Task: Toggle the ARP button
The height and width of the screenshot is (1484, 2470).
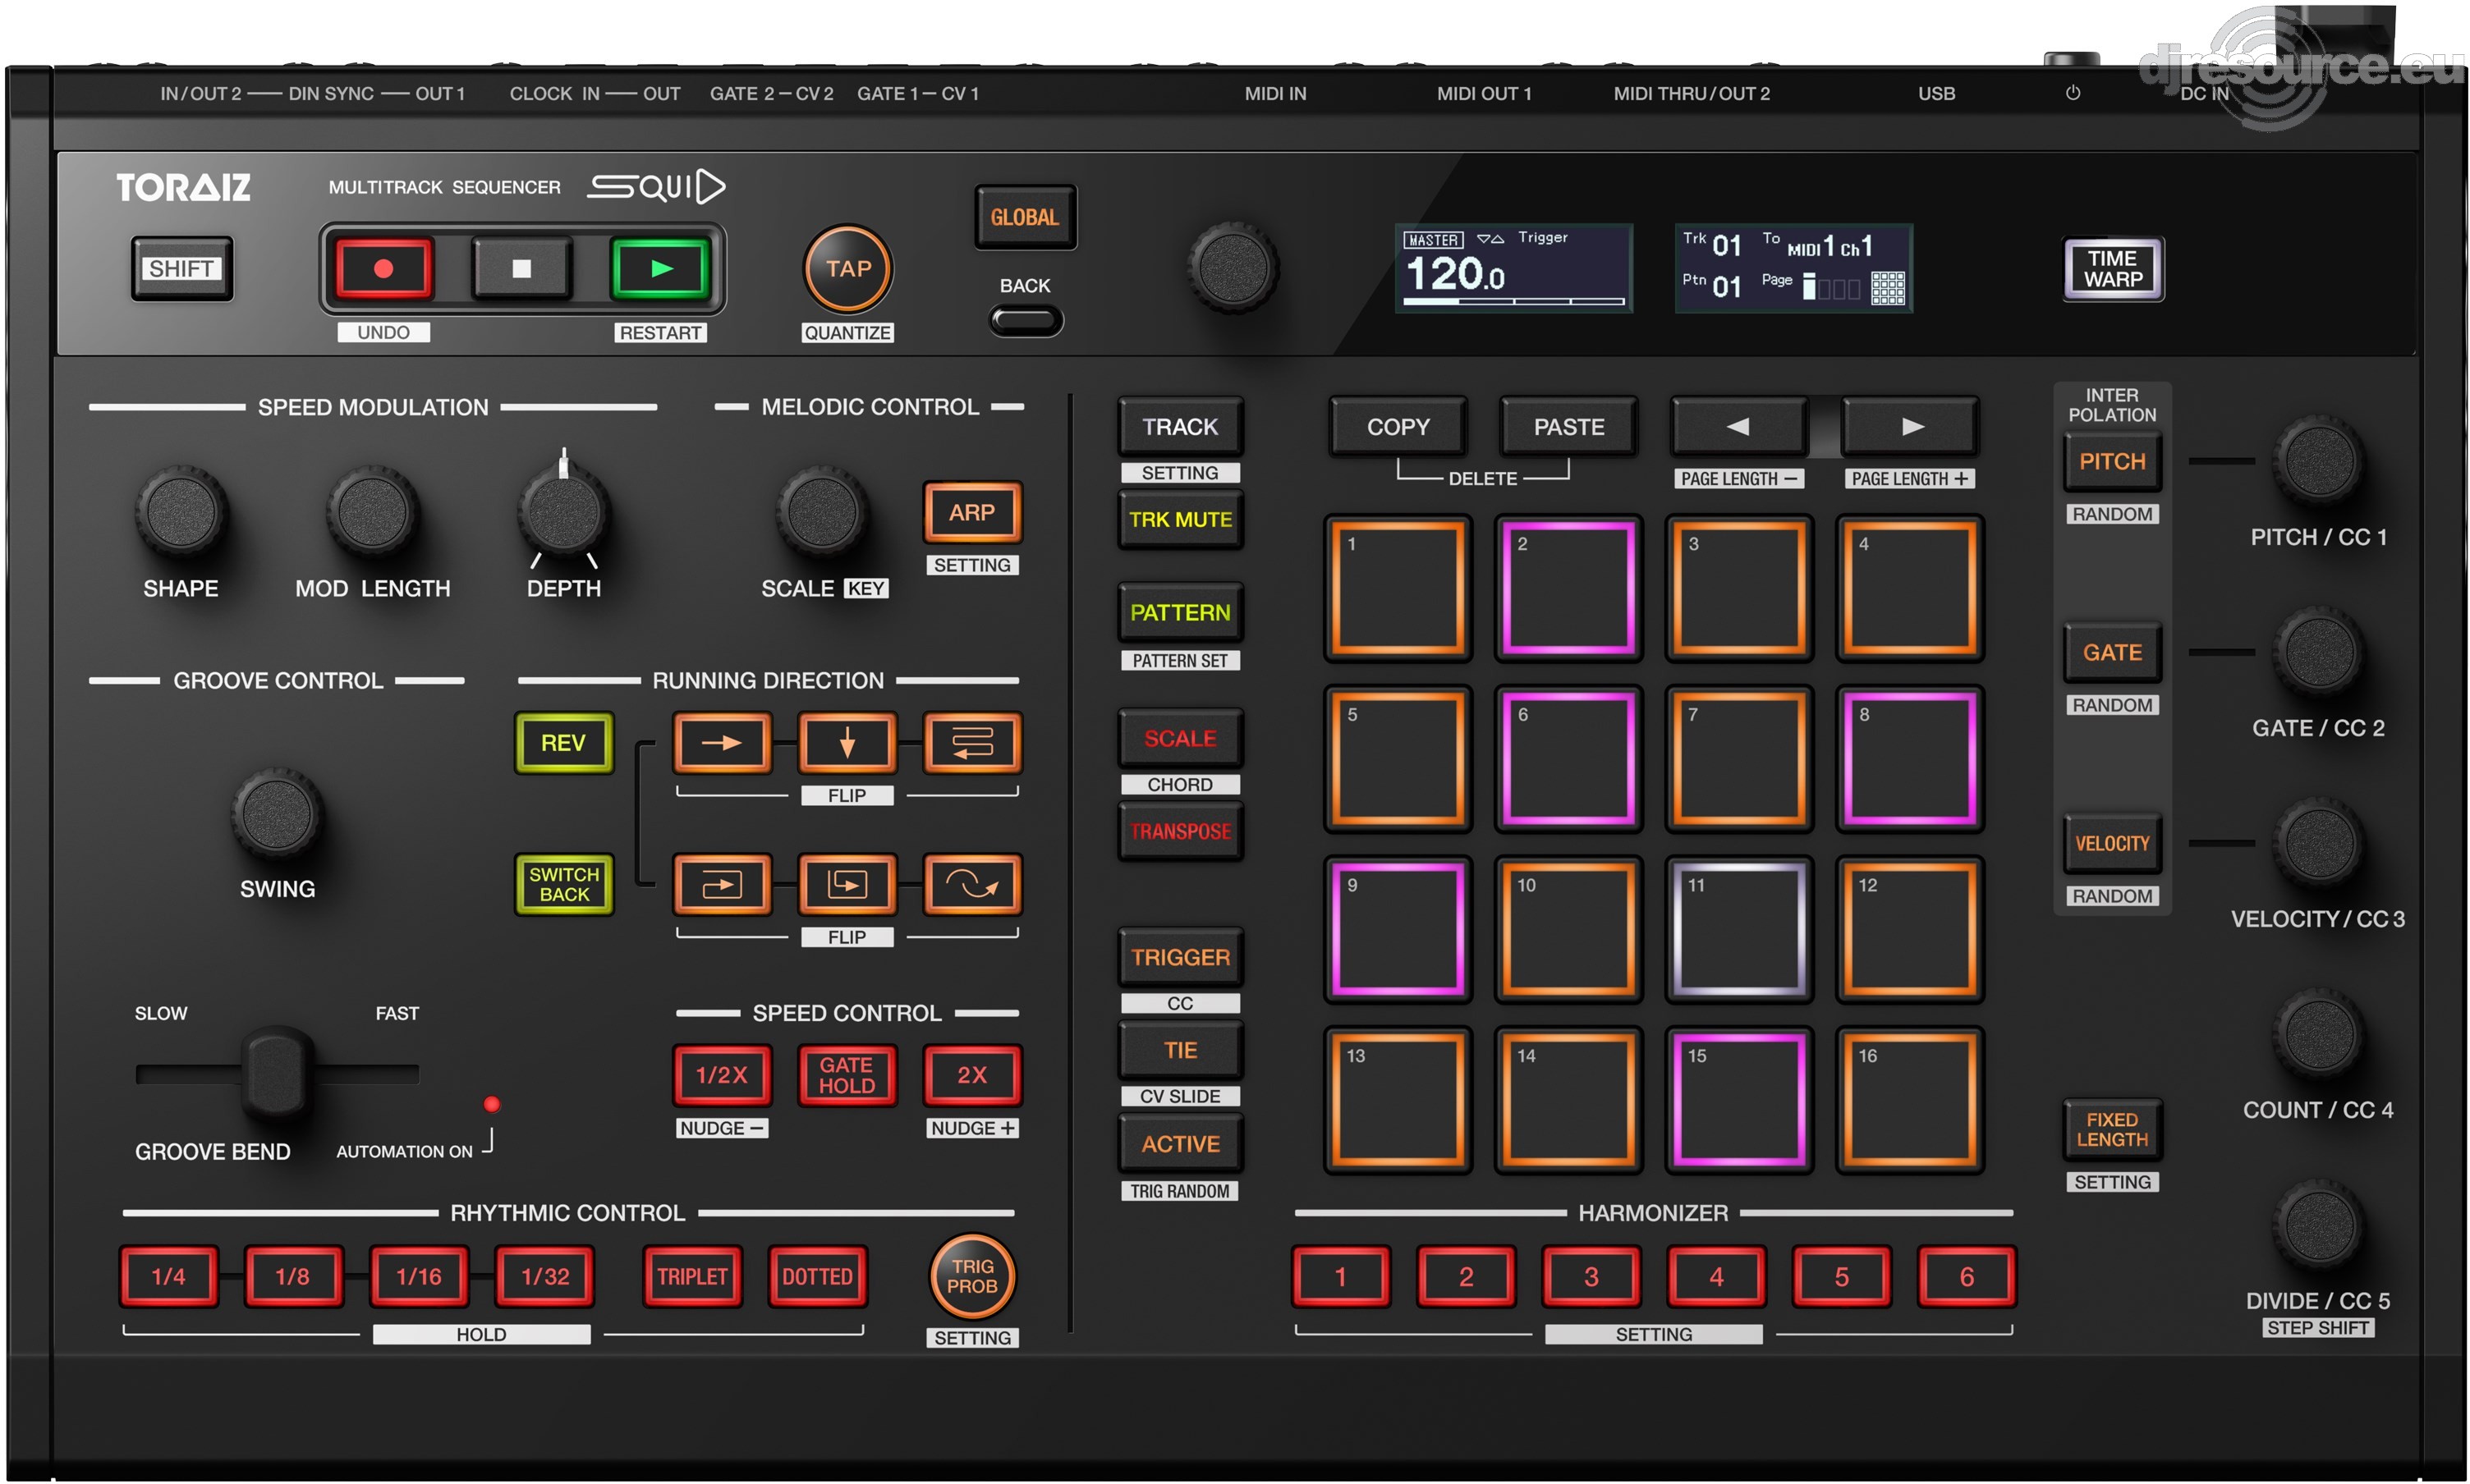Action: coord(971,512)
